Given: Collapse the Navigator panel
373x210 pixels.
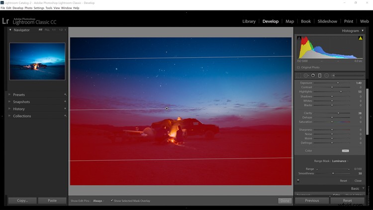Looking at the screenshot, I should tap(10, 30).
